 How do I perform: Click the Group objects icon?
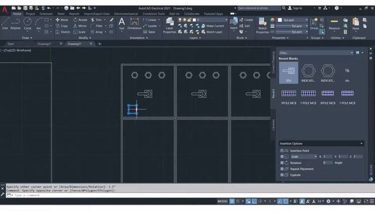[x=314, y=23]
